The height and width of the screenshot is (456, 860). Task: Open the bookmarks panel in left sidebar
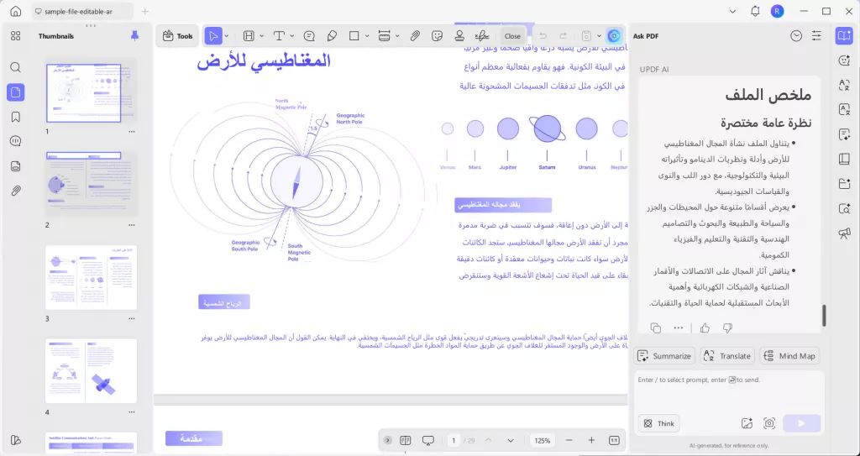[x=16, y=117]
